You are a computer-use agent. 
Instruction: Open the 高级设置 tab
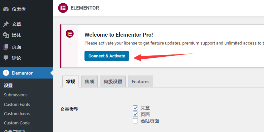pyautogui.click(x=113, y=82)
